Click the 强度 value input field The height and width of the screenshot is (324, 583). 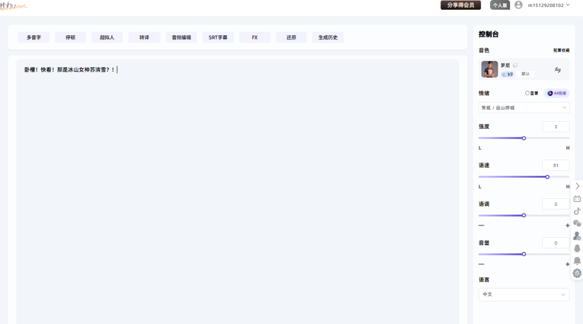tap(555, 127)
